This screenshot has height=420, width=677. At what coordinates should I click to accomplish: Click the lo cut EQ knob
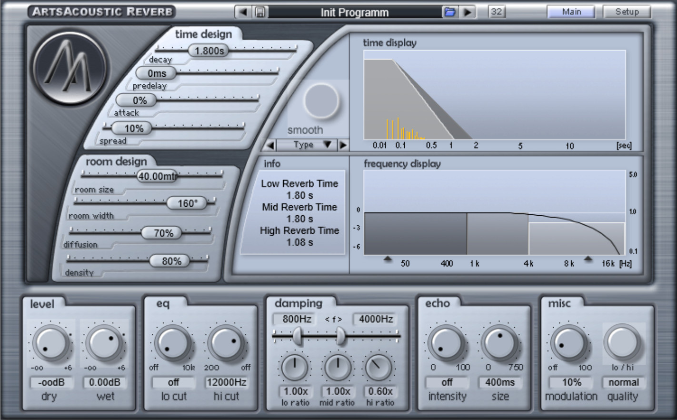coord(173,343)
